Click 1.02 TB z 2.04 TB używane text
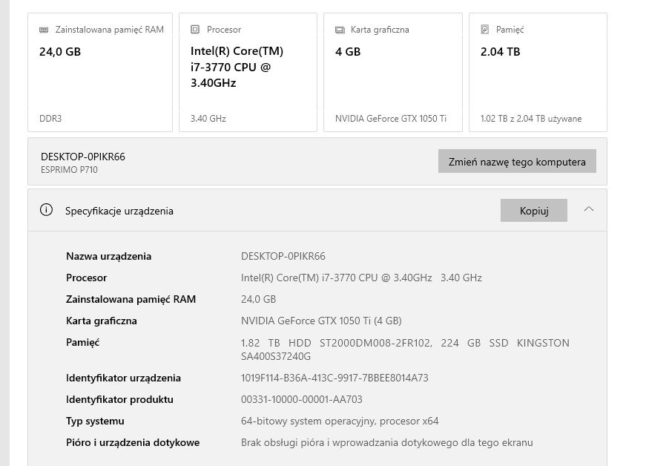646x466 pixels. coord(531,119)
